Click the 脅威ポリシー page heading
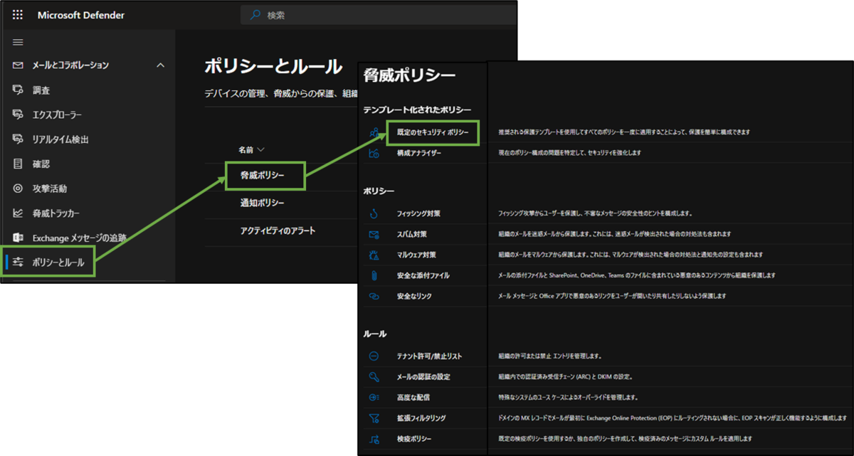Image resolution: width=854 pixels, height=456 pixels. (409, 75)
